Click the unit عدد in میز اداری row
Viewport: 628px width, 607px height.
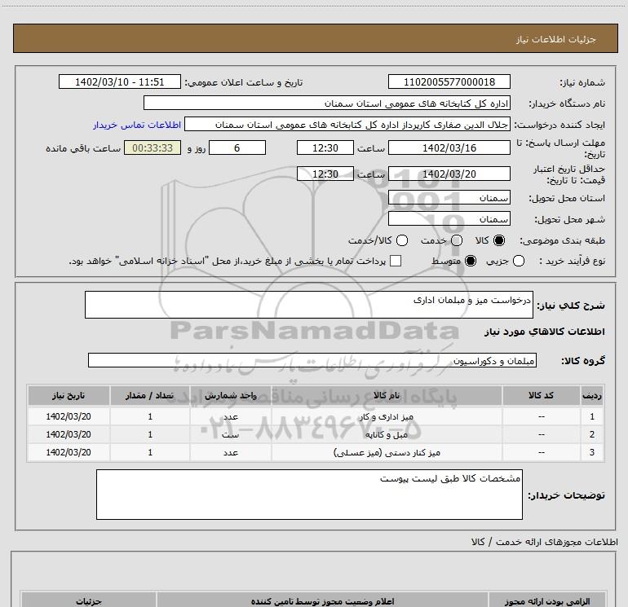coord(231,417)
